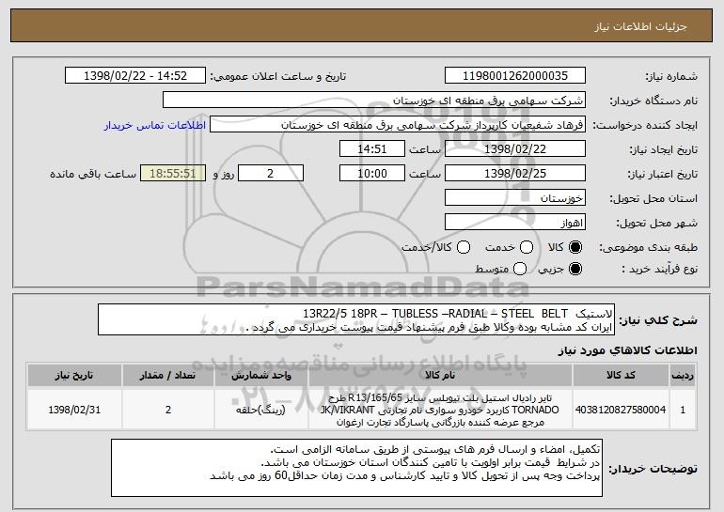Click the کد کالا column header

[x=621, y=376]
